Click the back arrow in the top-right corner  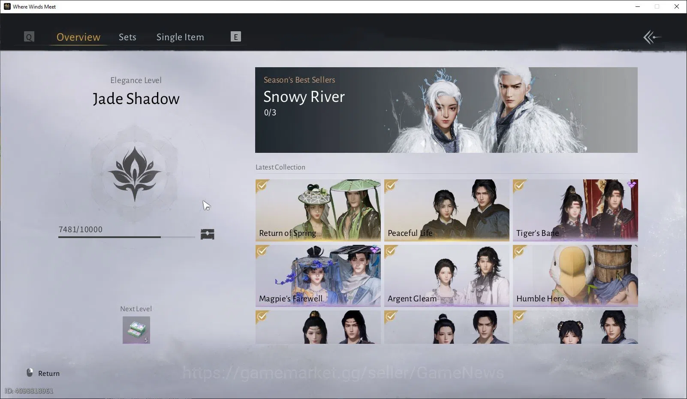pos(652,37)
